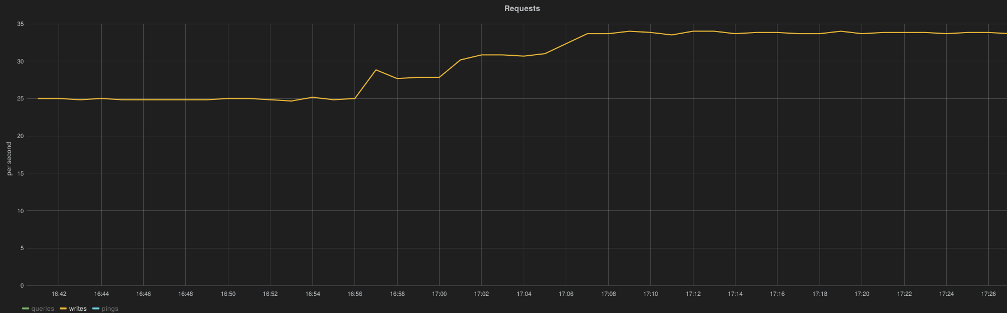Click the 16:50 time axis label

[x=228, y=294]
